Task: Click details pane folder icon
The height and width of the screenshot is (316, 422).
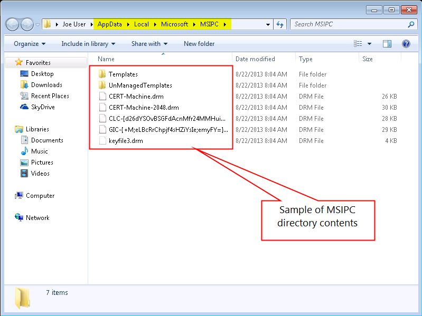Action: [22, 298]
